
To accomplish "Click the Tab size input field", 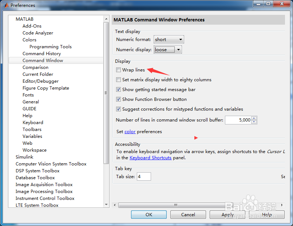I will (144, 176).
